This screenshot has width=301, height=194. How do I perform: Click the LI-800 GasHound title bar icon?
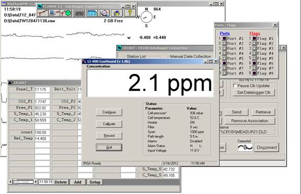84,61
